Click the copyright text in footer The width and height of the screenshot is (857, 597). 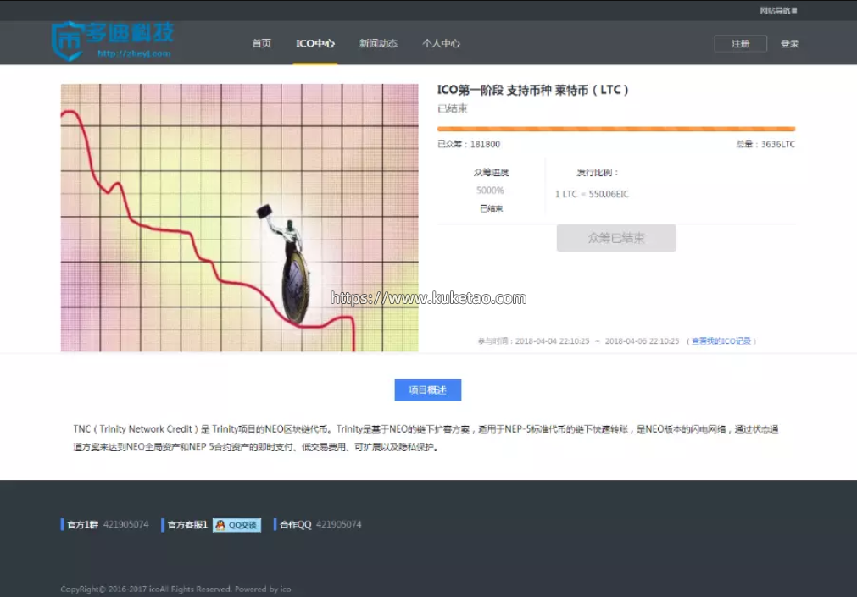coord(175,589)
